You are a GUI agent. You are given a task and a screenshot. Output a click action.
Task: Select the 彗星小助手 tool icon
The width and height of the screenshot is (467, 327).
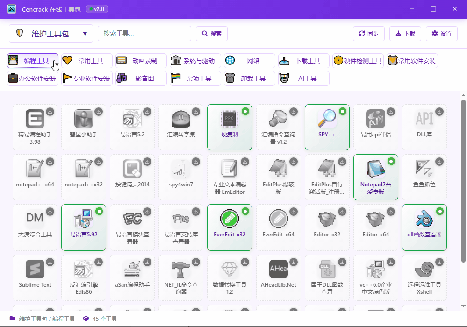[83, 119]
